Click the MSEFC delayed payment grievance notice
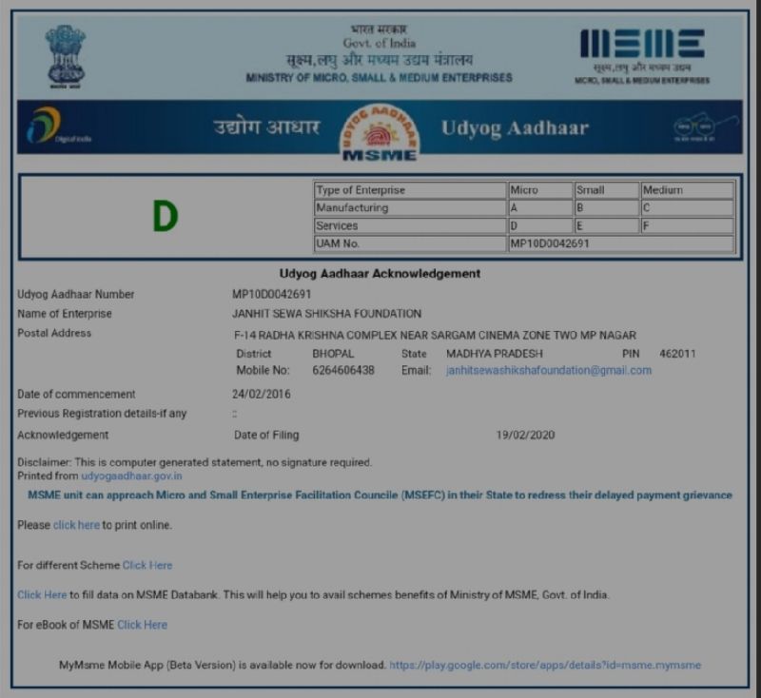 380,495
